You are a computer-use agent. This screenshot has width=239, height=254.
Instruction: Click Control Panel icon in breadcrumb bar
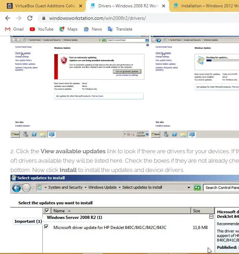tap(39, 187)
